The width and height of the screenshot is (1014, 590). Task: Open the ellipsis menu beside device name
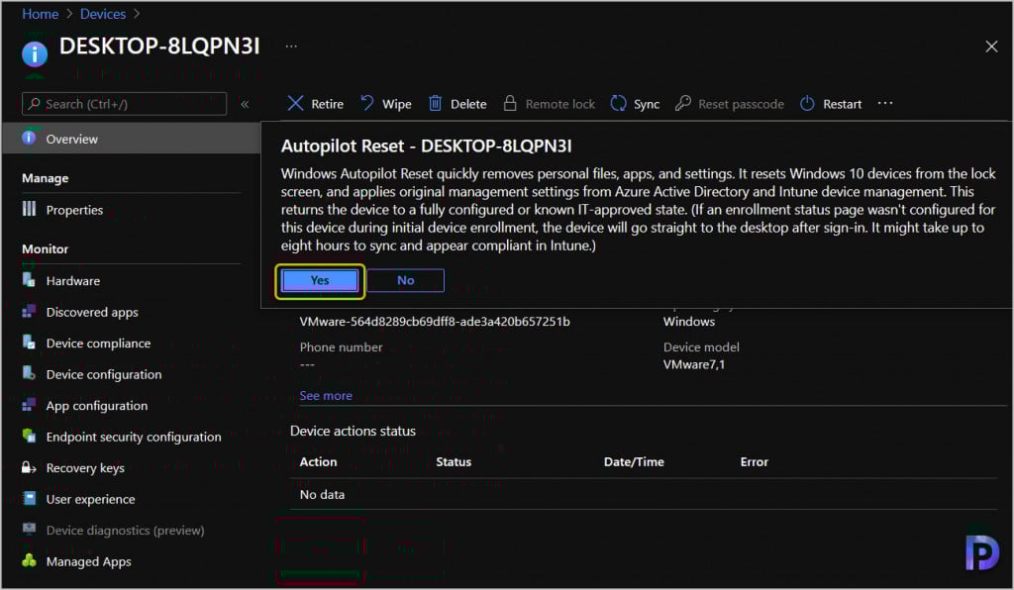(x=292, y=47)
